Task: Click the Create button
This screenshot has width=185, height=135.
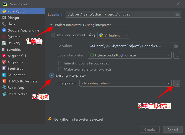Action: [x=150, y=129]
